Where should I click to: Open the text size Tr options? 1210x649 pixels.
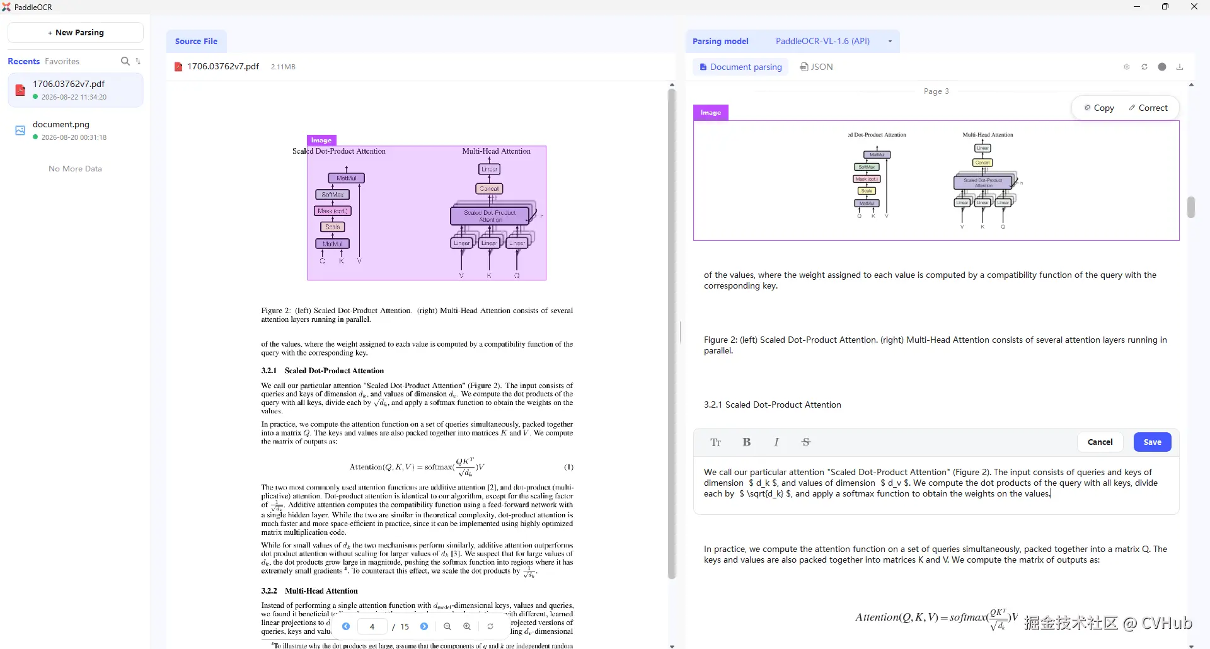point(716,442)
